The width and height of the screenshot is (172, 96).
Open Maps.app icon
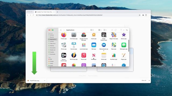(114, 45)
